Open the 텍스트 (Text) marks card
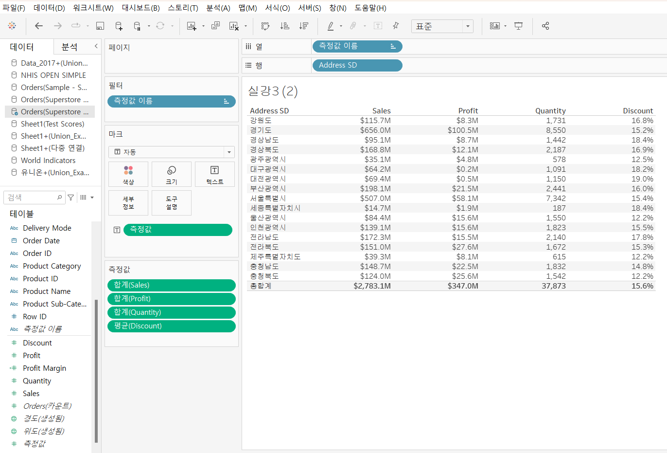 coord(215,174)
